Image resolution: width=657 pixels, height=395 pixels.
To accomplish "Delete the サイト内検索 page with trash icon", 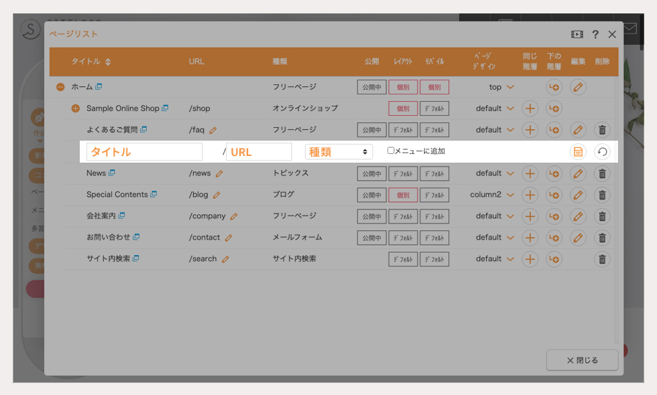I will click(x=602, y=259).
